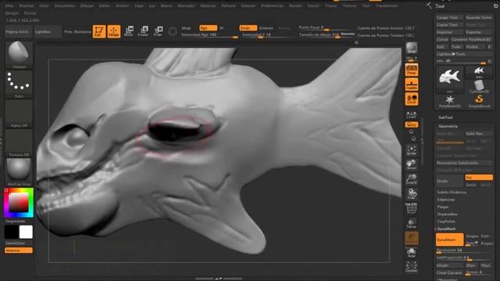This screenshot has width=500, height=281.
Task: Select the PolyMesh3D star tool icon
Action: click(450, 101)
